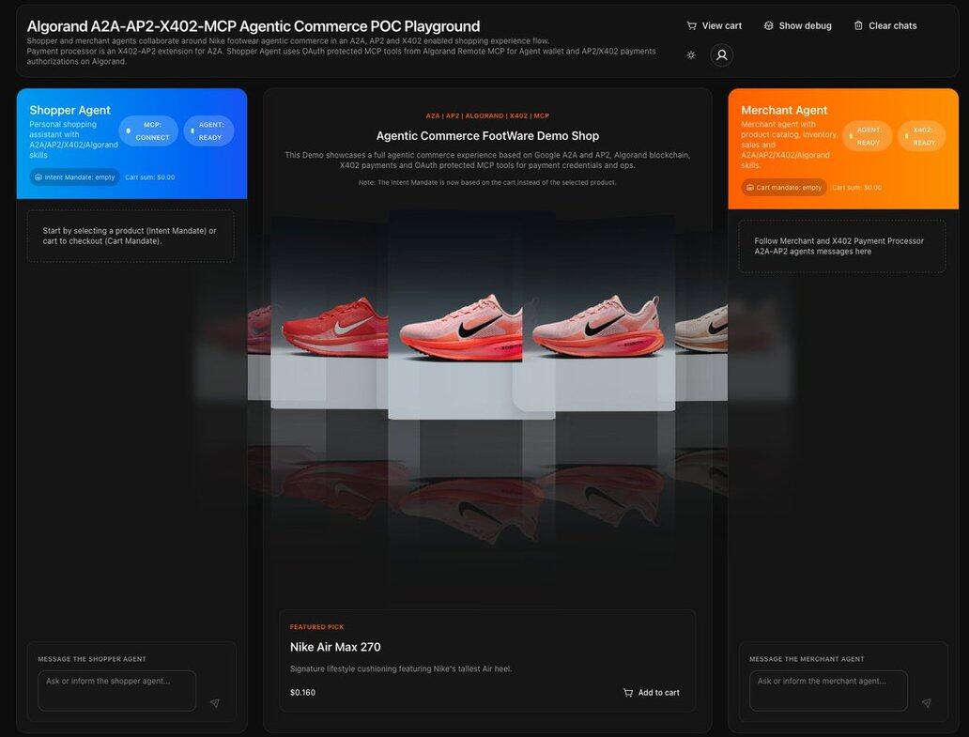Click Clear chats trash button
Screen dimensions: 969x737
(x=884, y=25)
